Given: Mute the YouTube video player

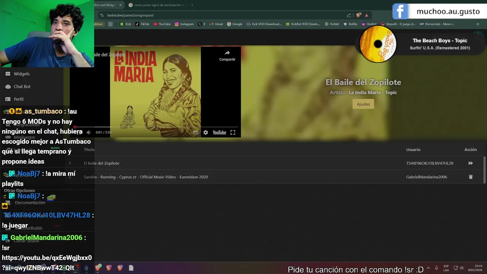Looking at the screenshot, I should [88, 132].
